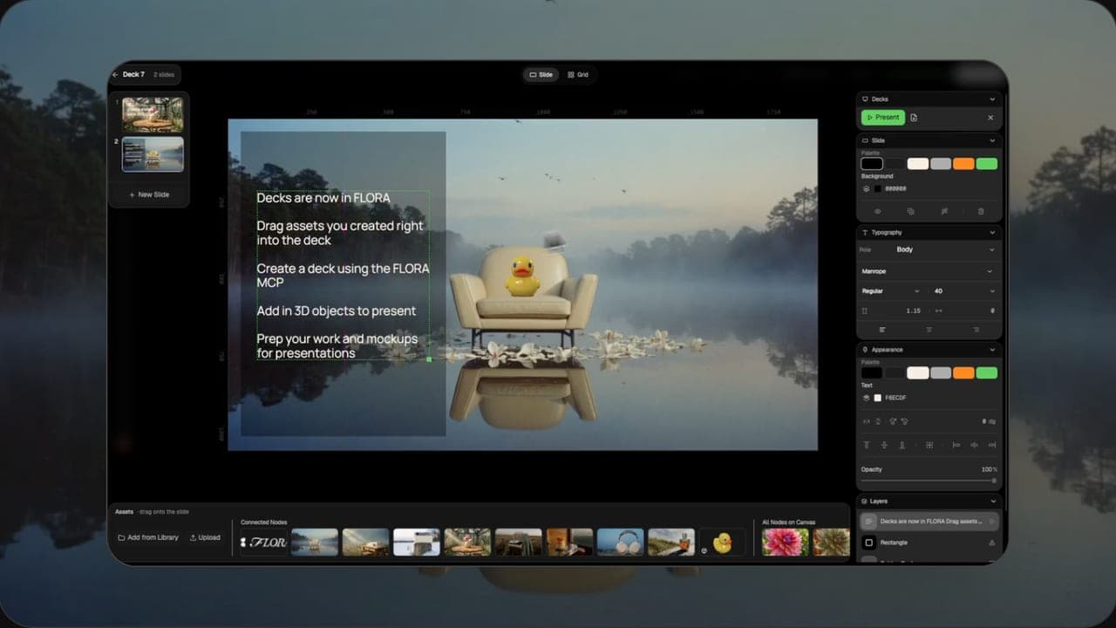
Task: Switch to Slide view
Action: (541, 75)
